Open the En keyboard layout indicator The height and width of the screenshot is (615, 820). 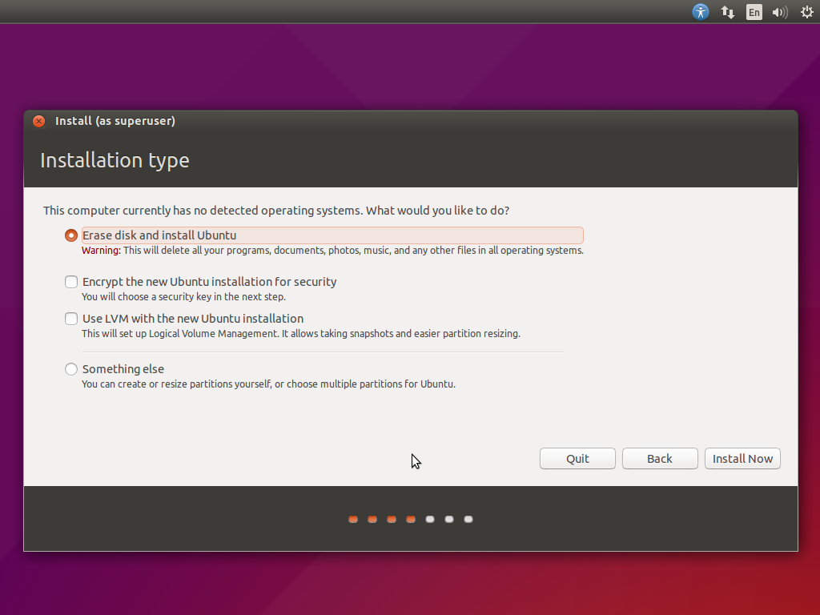(754, 12)
